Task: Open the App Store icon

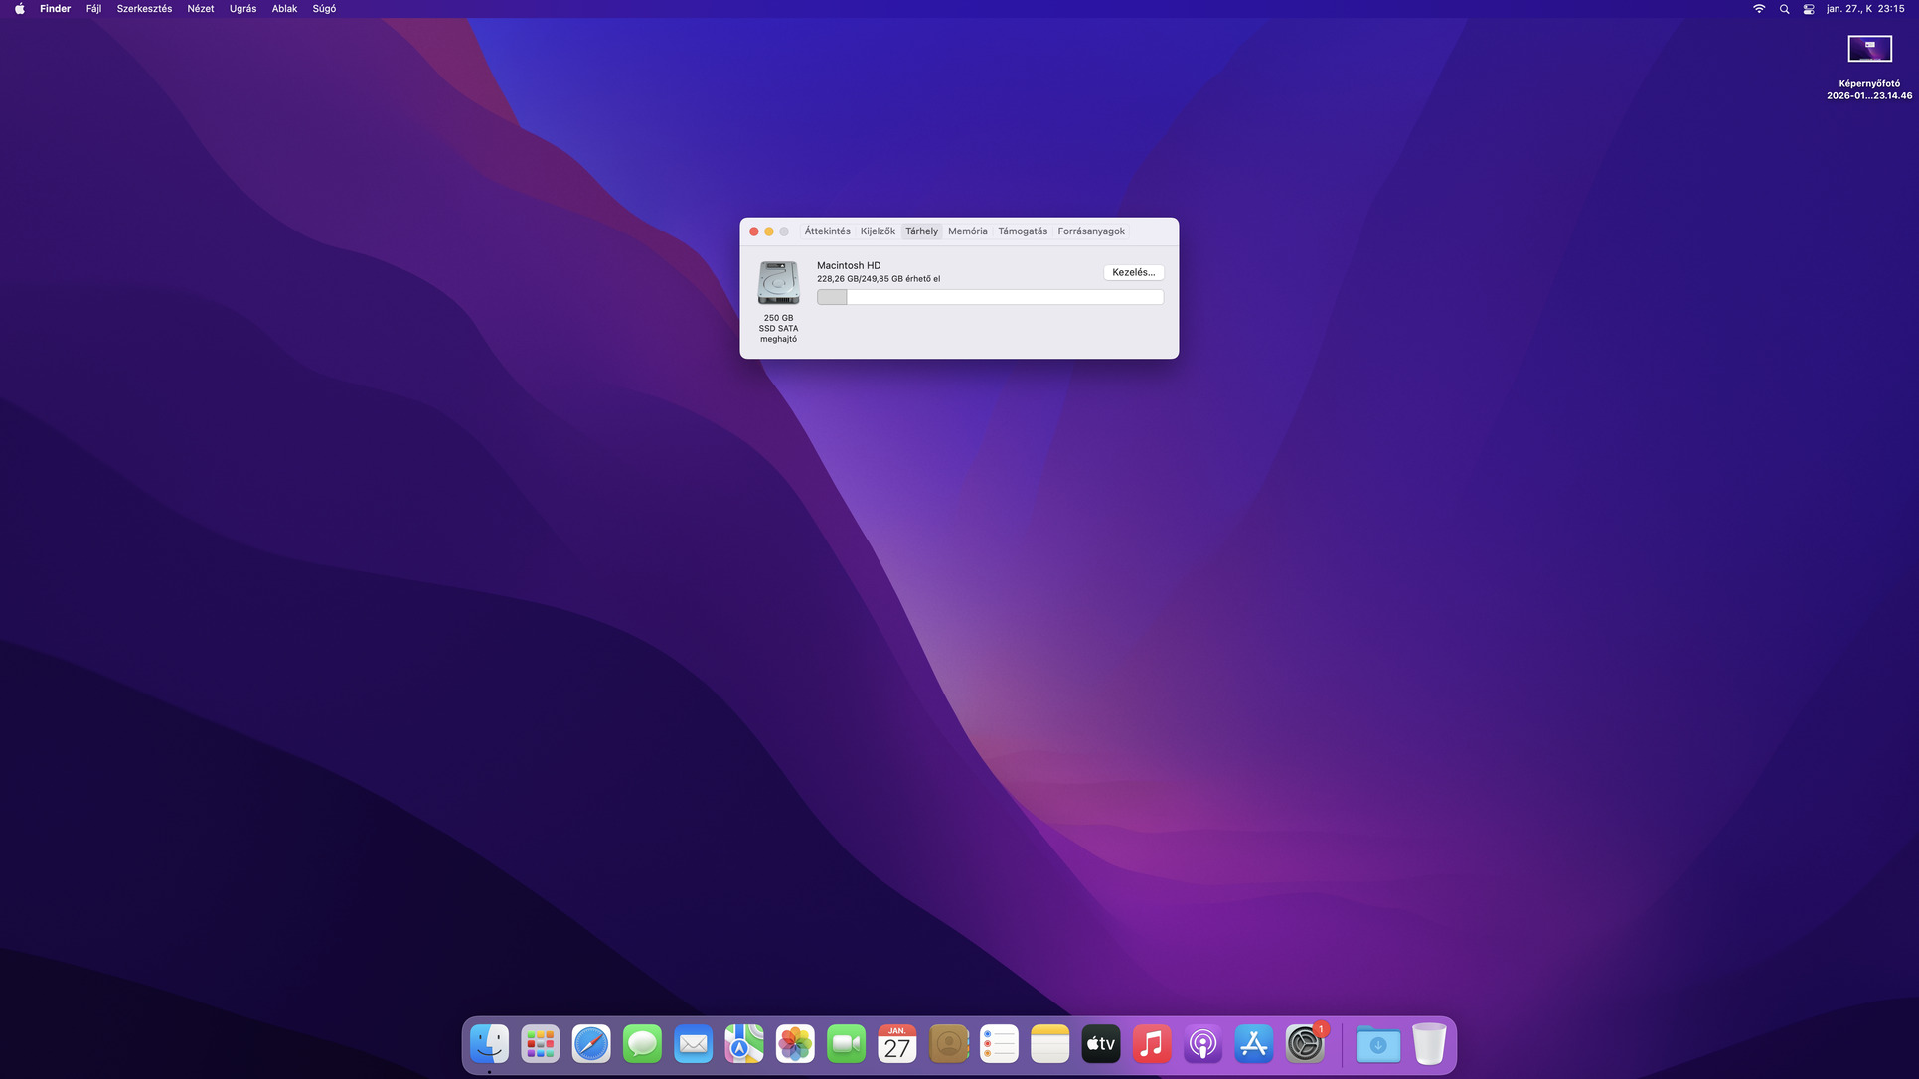Action: click(1253, 1044)
